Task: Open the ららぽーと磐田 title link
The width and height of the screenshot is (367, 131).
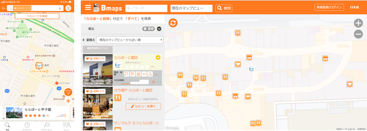Action: [126, 57]
